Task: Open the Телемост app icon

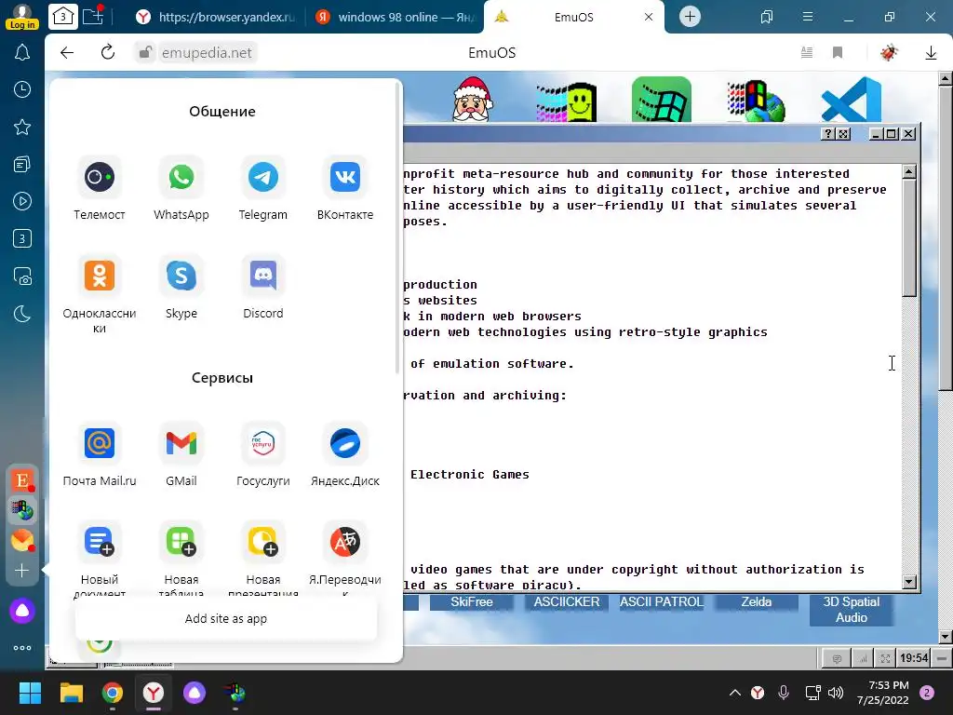Action: pyautogui.click(x=99, y=178)
